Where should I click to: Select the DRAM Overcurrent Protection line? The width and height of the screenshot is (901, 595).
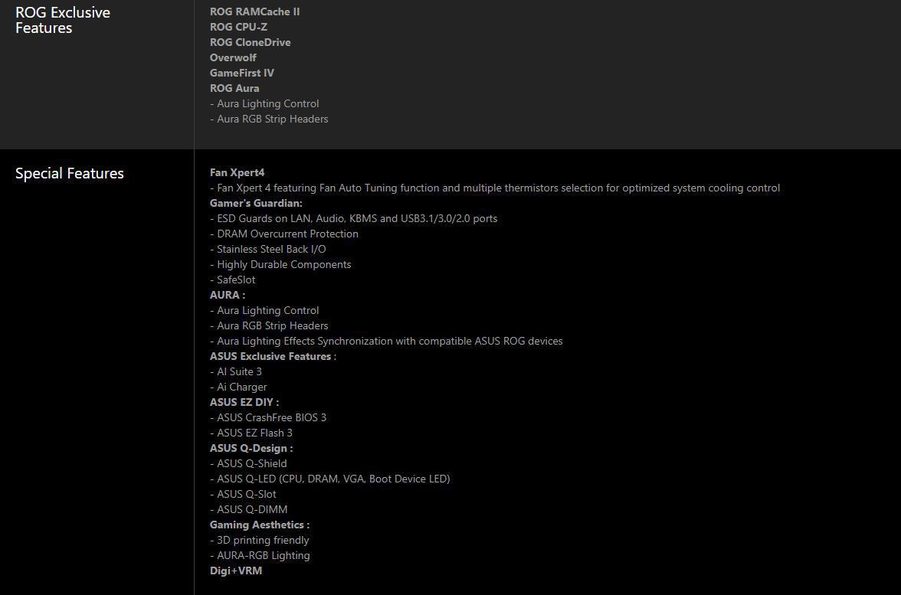pyautogui.click(x=283, y=234)
